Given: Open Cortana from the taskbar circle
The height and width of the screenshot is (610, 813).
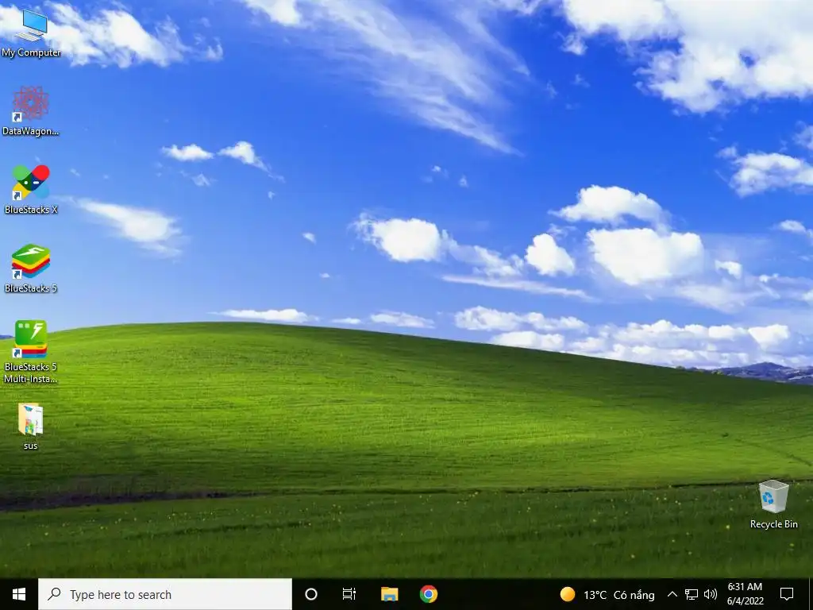Looking at the screenshot, I should [x=311, y=594].
